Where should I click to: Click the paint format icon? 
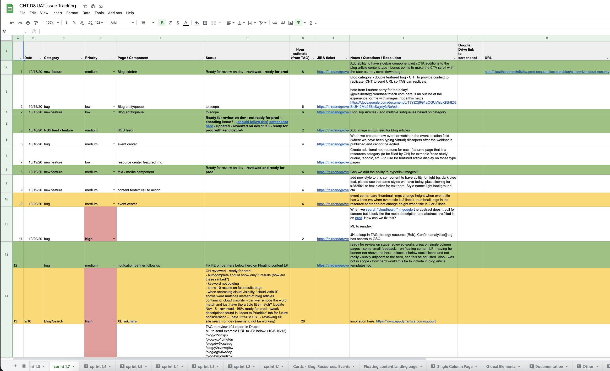(x=36, y=23)
